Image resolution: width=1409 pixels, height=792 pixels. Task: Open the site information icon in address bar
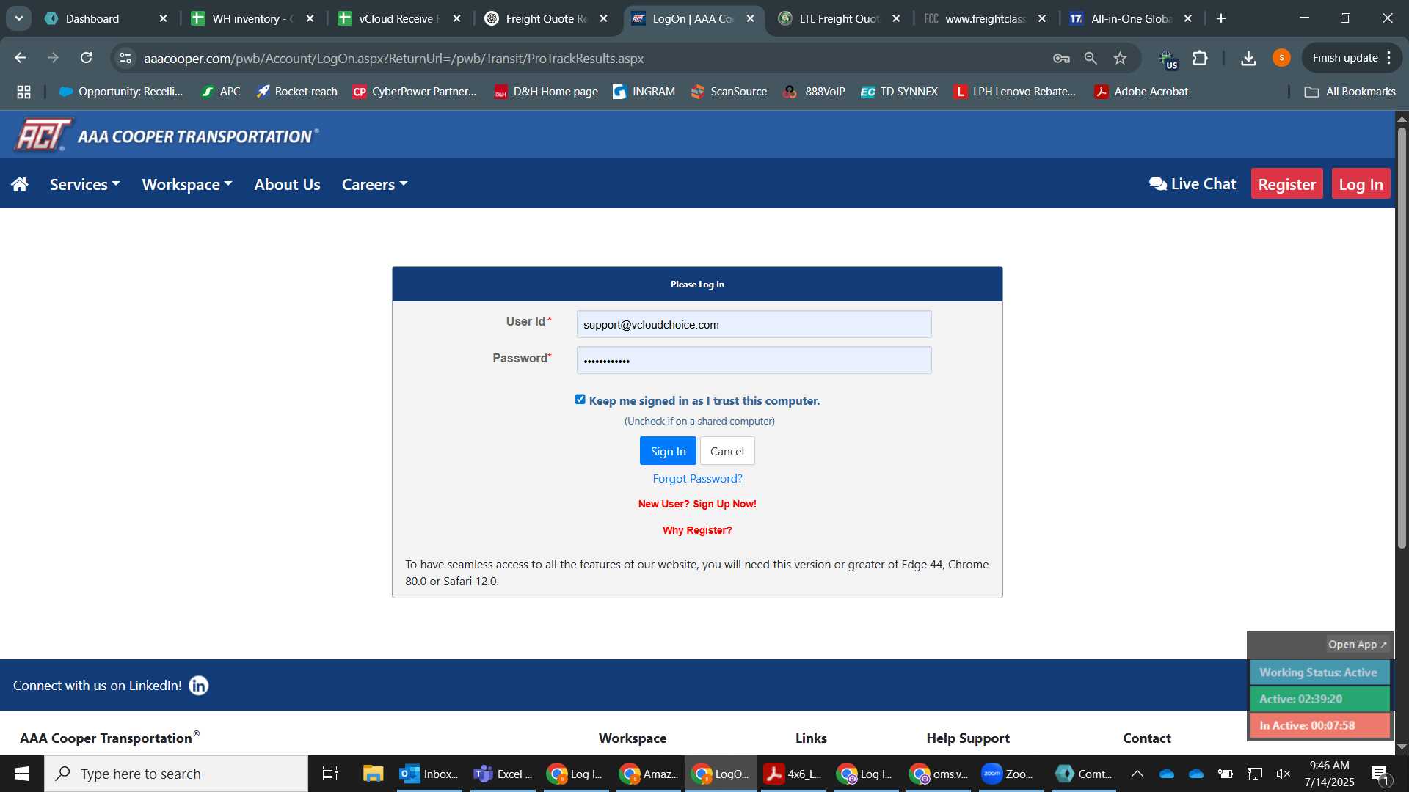click(125, 58)
